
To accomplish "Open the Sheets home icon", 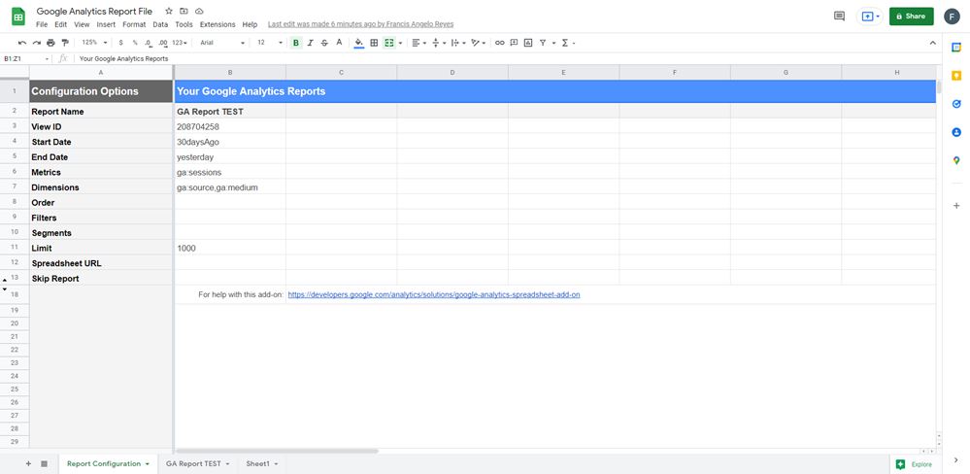I will 18,17.
